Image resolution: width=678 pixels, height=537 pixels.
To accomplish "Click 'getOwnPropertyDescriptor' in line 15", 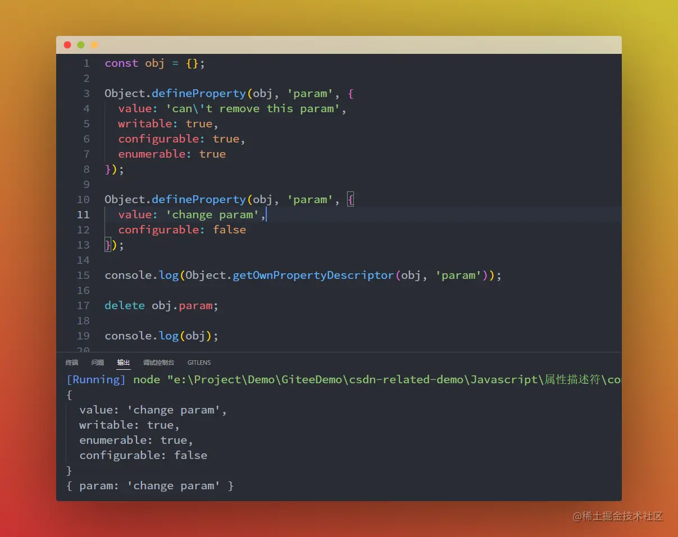I will point(313,276).
